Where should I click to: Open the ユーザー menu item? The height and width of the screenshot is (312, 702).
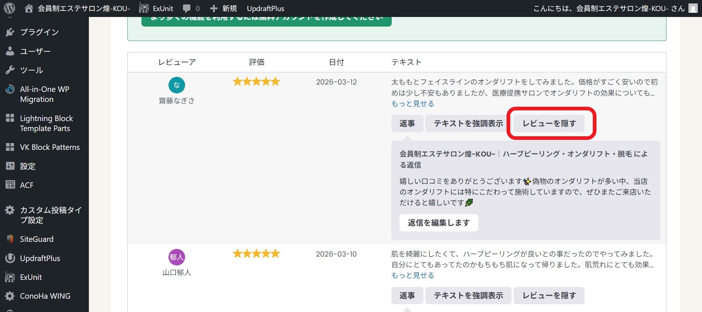[35, 51]
